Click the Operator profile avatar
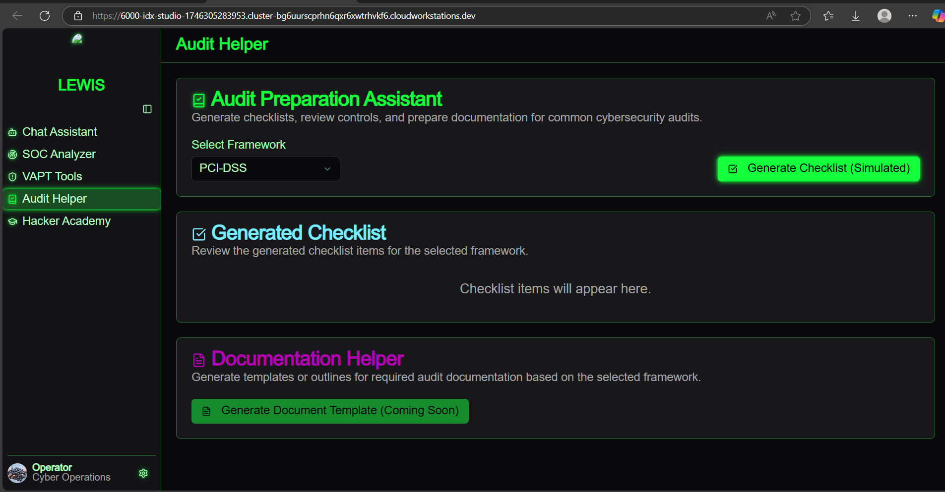Image resolution: width=945 pixels, height=492 pixels. [17, 473]
